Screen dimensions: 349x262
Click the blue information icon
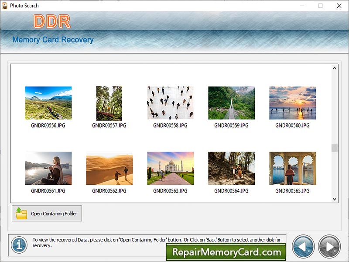pos(19,245)
